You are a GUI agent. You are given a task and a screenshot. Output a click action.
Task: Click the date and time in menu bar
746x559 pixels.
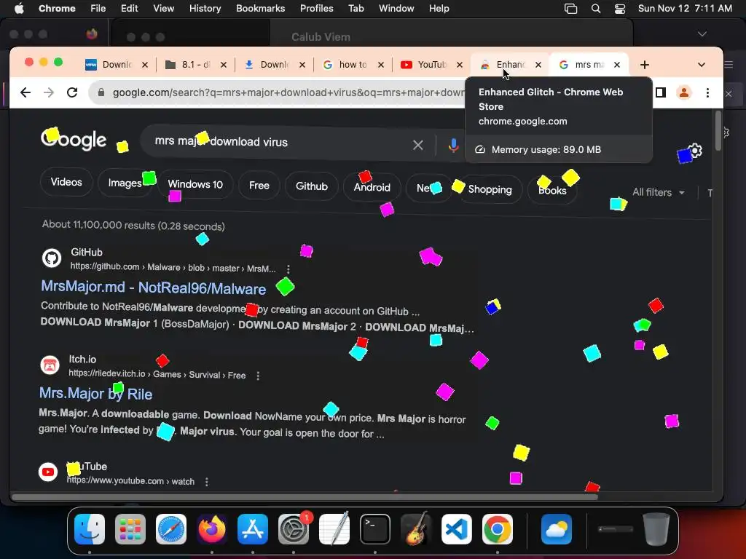[x=685, y=9]
